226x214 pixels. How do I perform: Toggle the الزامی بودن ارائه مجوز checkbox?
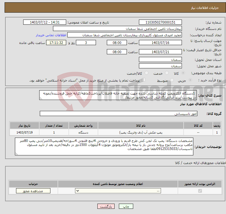point(200,191)
